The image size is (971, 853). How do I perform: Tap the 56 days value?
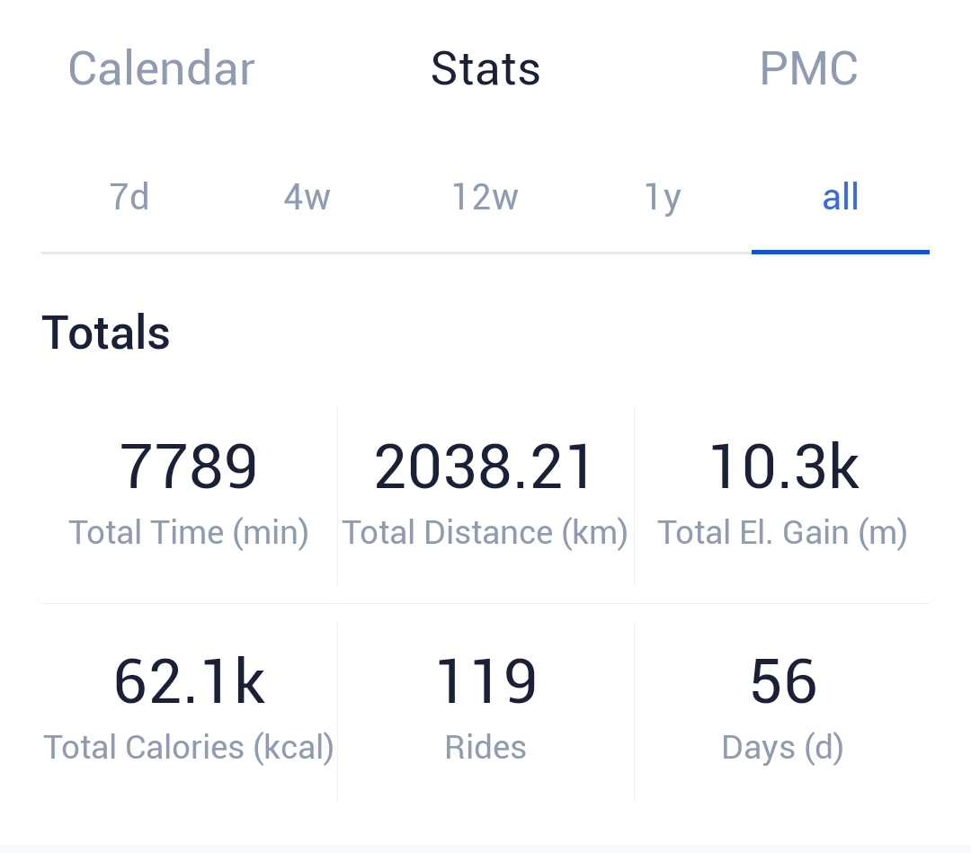783,681
